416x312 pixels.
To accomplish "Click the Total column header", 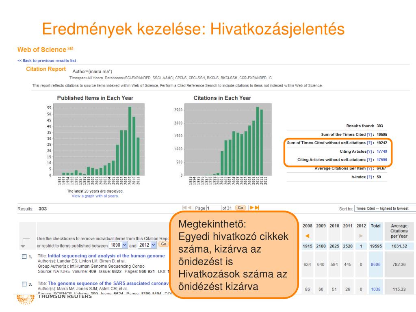I will (x=376, y=226).
